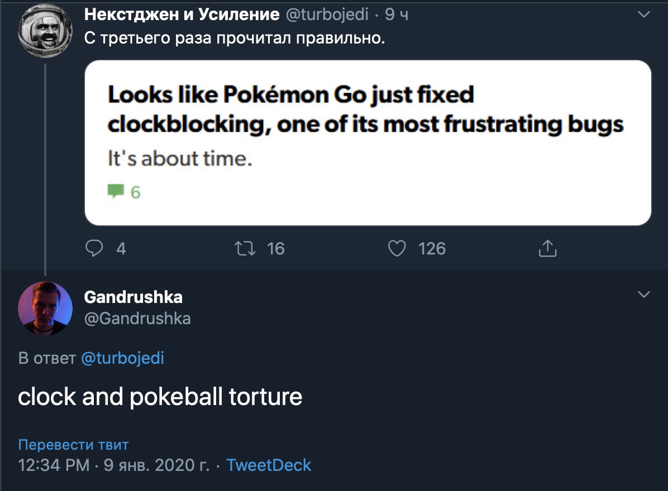Click the @turbojedi mention link in reply
668x491 pixels.
[123, 358]
